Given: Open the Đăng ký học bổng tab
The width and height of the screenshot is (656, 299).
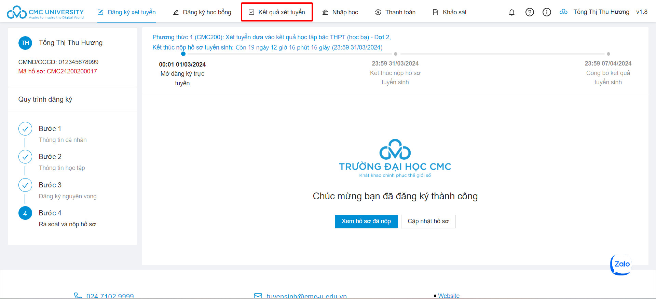Looking at the screenshot, I should [202, 12].
